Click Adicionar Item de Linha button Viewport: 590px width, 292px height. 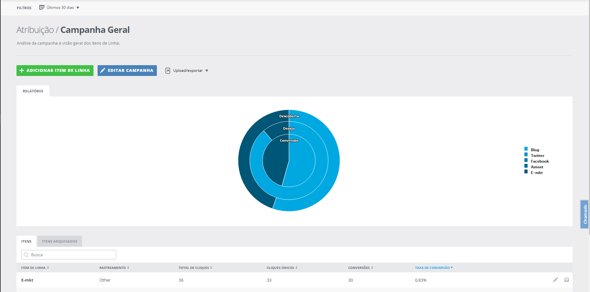pyautogui.click(x=55, y=71)
